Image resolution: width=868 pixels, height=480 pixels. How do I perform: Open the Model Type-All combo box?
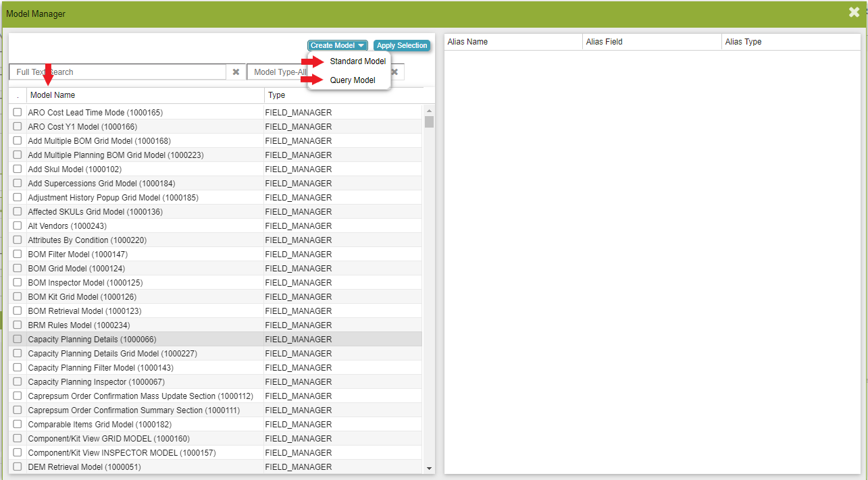(278, 72)
